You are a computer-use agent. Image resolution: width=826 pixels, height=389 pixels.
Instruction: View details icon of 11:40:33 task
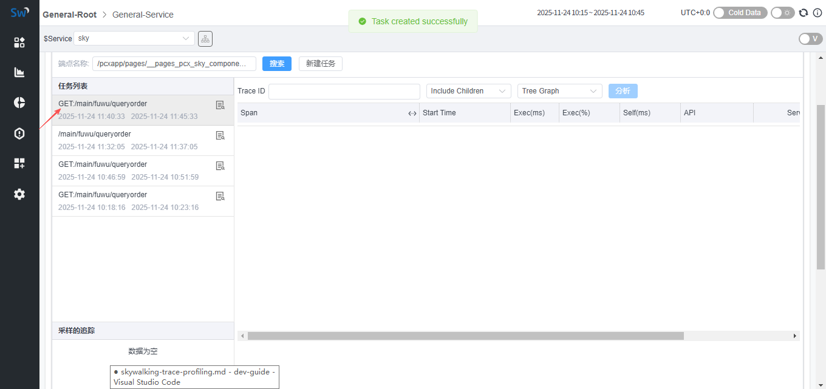pos(220,105)
